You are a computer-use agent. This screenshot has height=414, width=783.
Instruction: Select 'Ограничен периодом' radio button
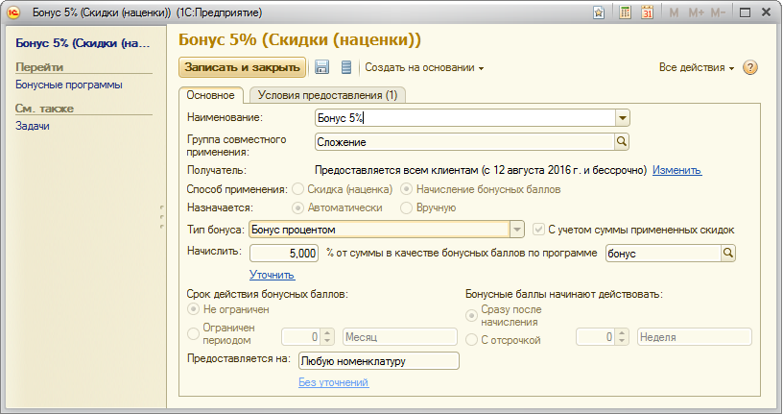coord(194,333)
